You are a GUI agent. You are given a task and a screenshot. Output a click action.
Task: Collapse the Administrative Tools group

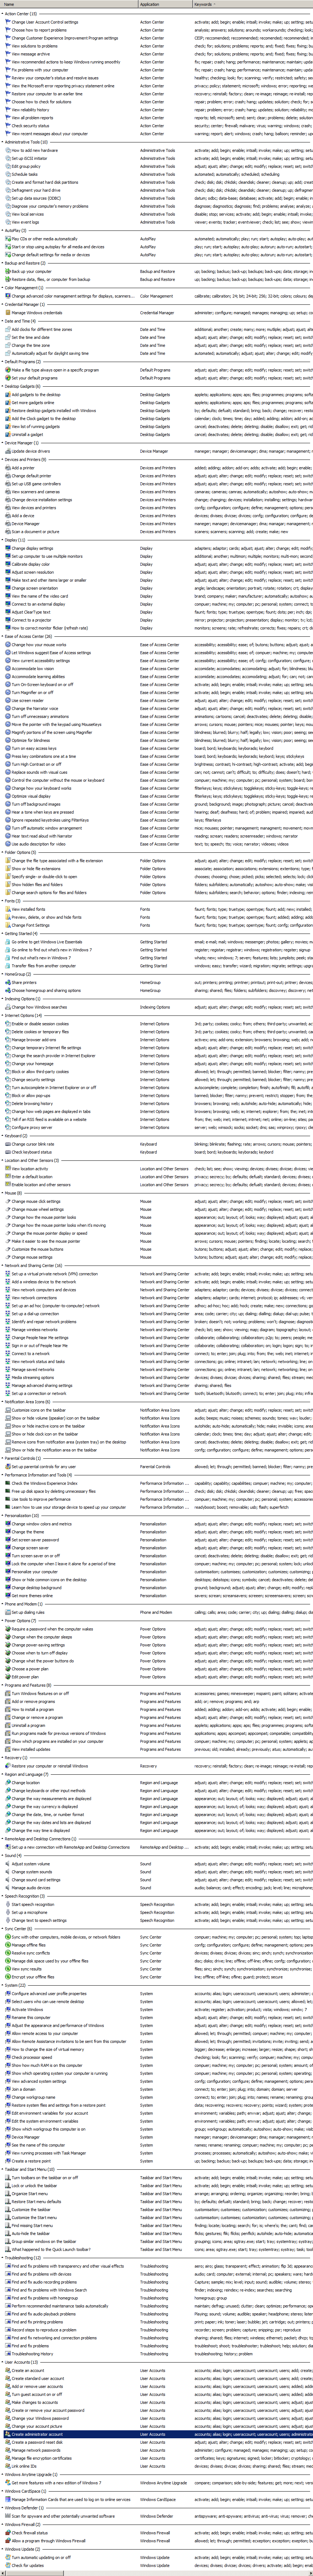pos(3,142)
